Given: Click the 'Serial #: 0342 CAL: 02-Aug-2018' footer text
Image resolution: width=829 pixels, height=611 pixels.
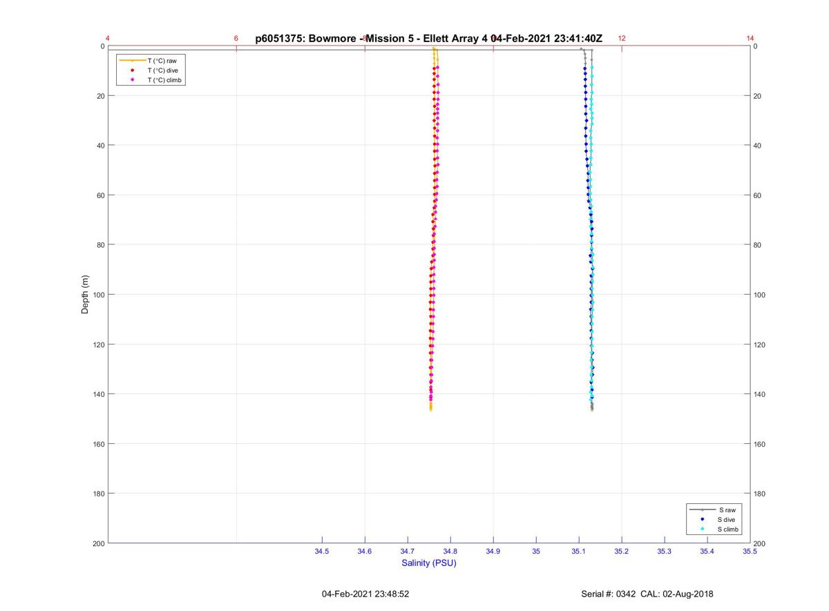Looking at the screenshot, I should [x=647, y=594].
